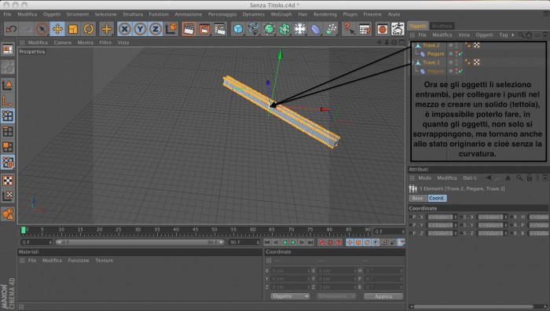550x311 pixels.
Task: Select the Coord. attribute button
Action: (x=437, y=198)
